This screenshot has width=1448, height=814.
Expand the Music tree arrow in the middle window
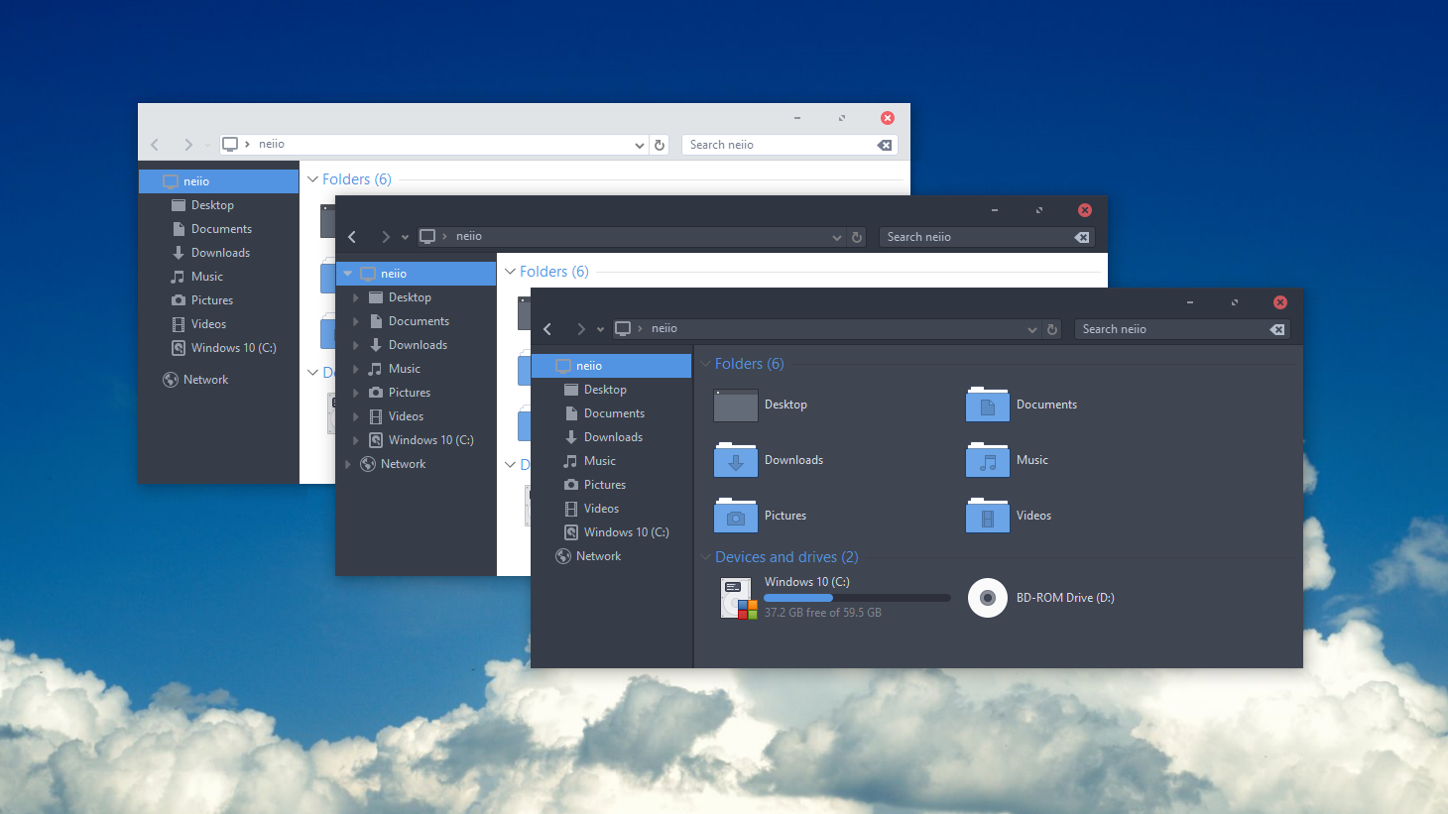[x=356, y=369]
